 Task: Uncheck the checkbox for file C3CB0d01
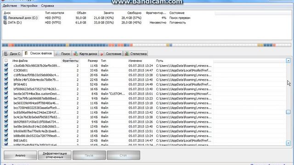click(6, 70)
